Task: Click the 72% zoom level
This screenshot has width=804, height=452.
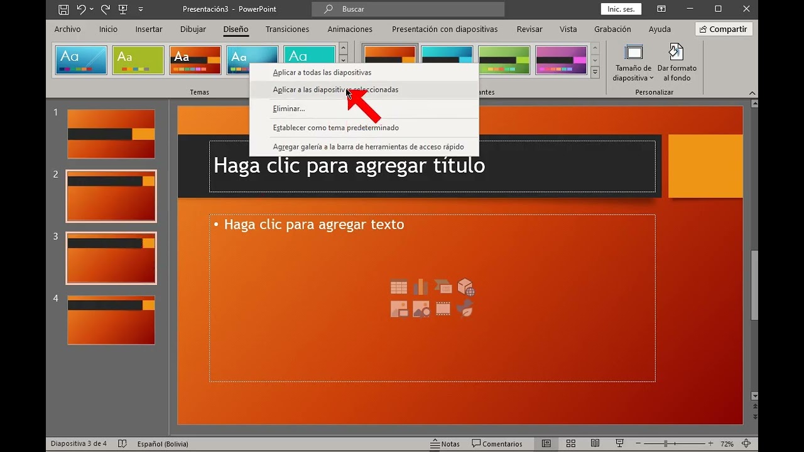Action: coord(727,444)
